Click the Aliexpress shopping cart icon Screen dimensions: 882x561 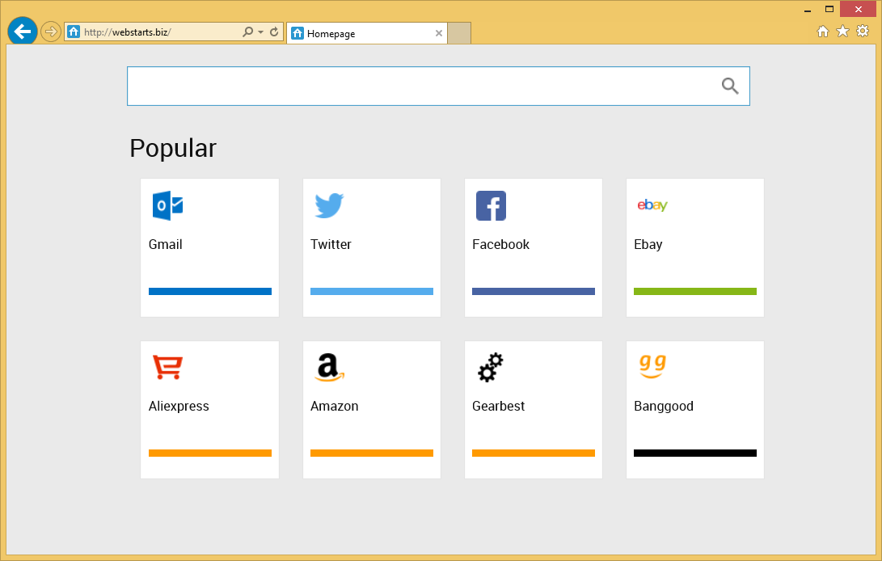[167, 367]
